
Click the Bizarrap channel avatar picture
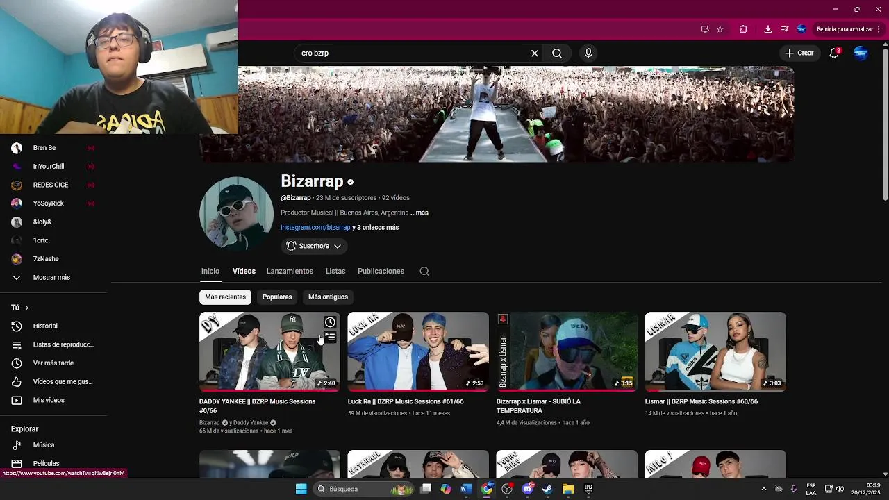(236, 213)
